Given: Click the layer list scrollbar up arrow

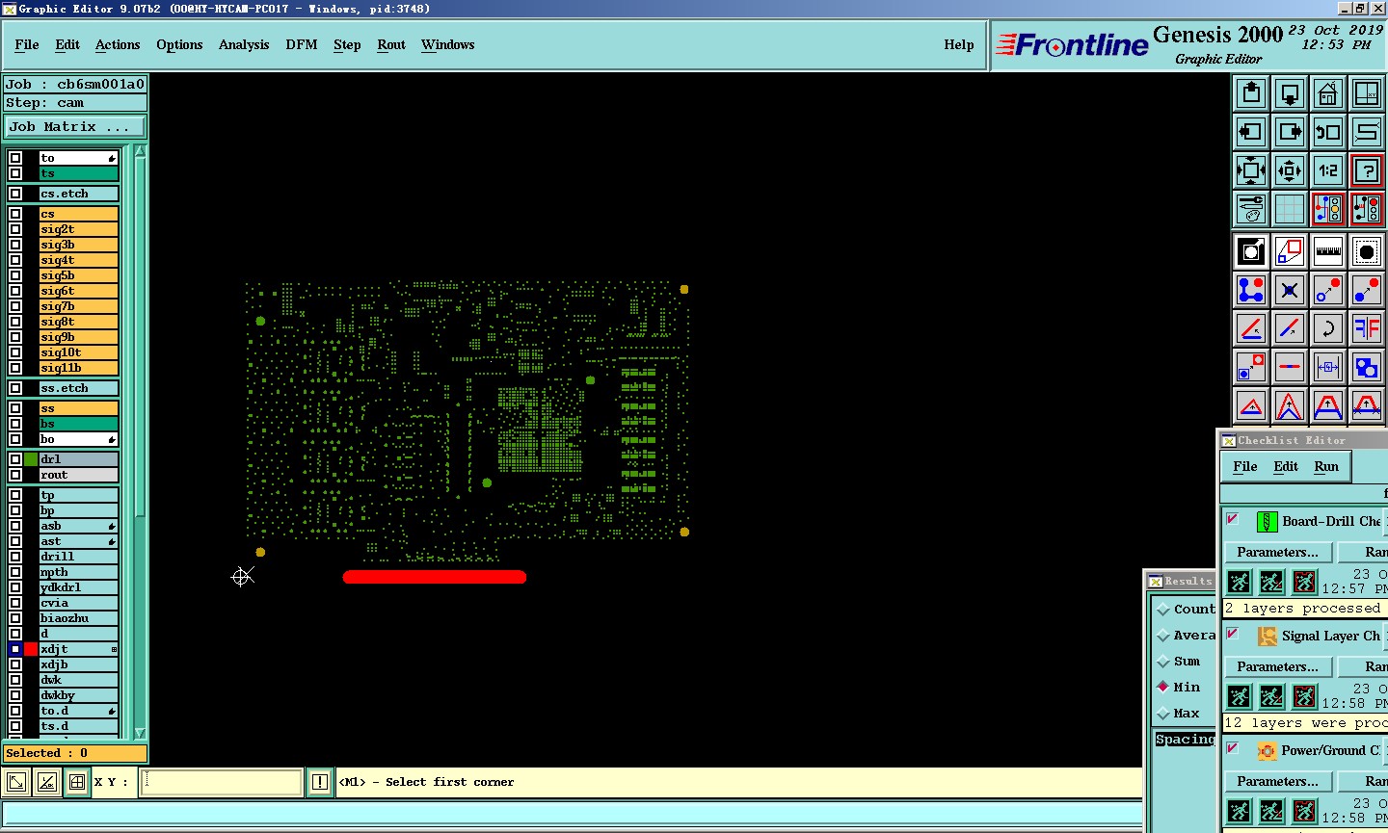Looking at the screenshot, I should 141,151.
